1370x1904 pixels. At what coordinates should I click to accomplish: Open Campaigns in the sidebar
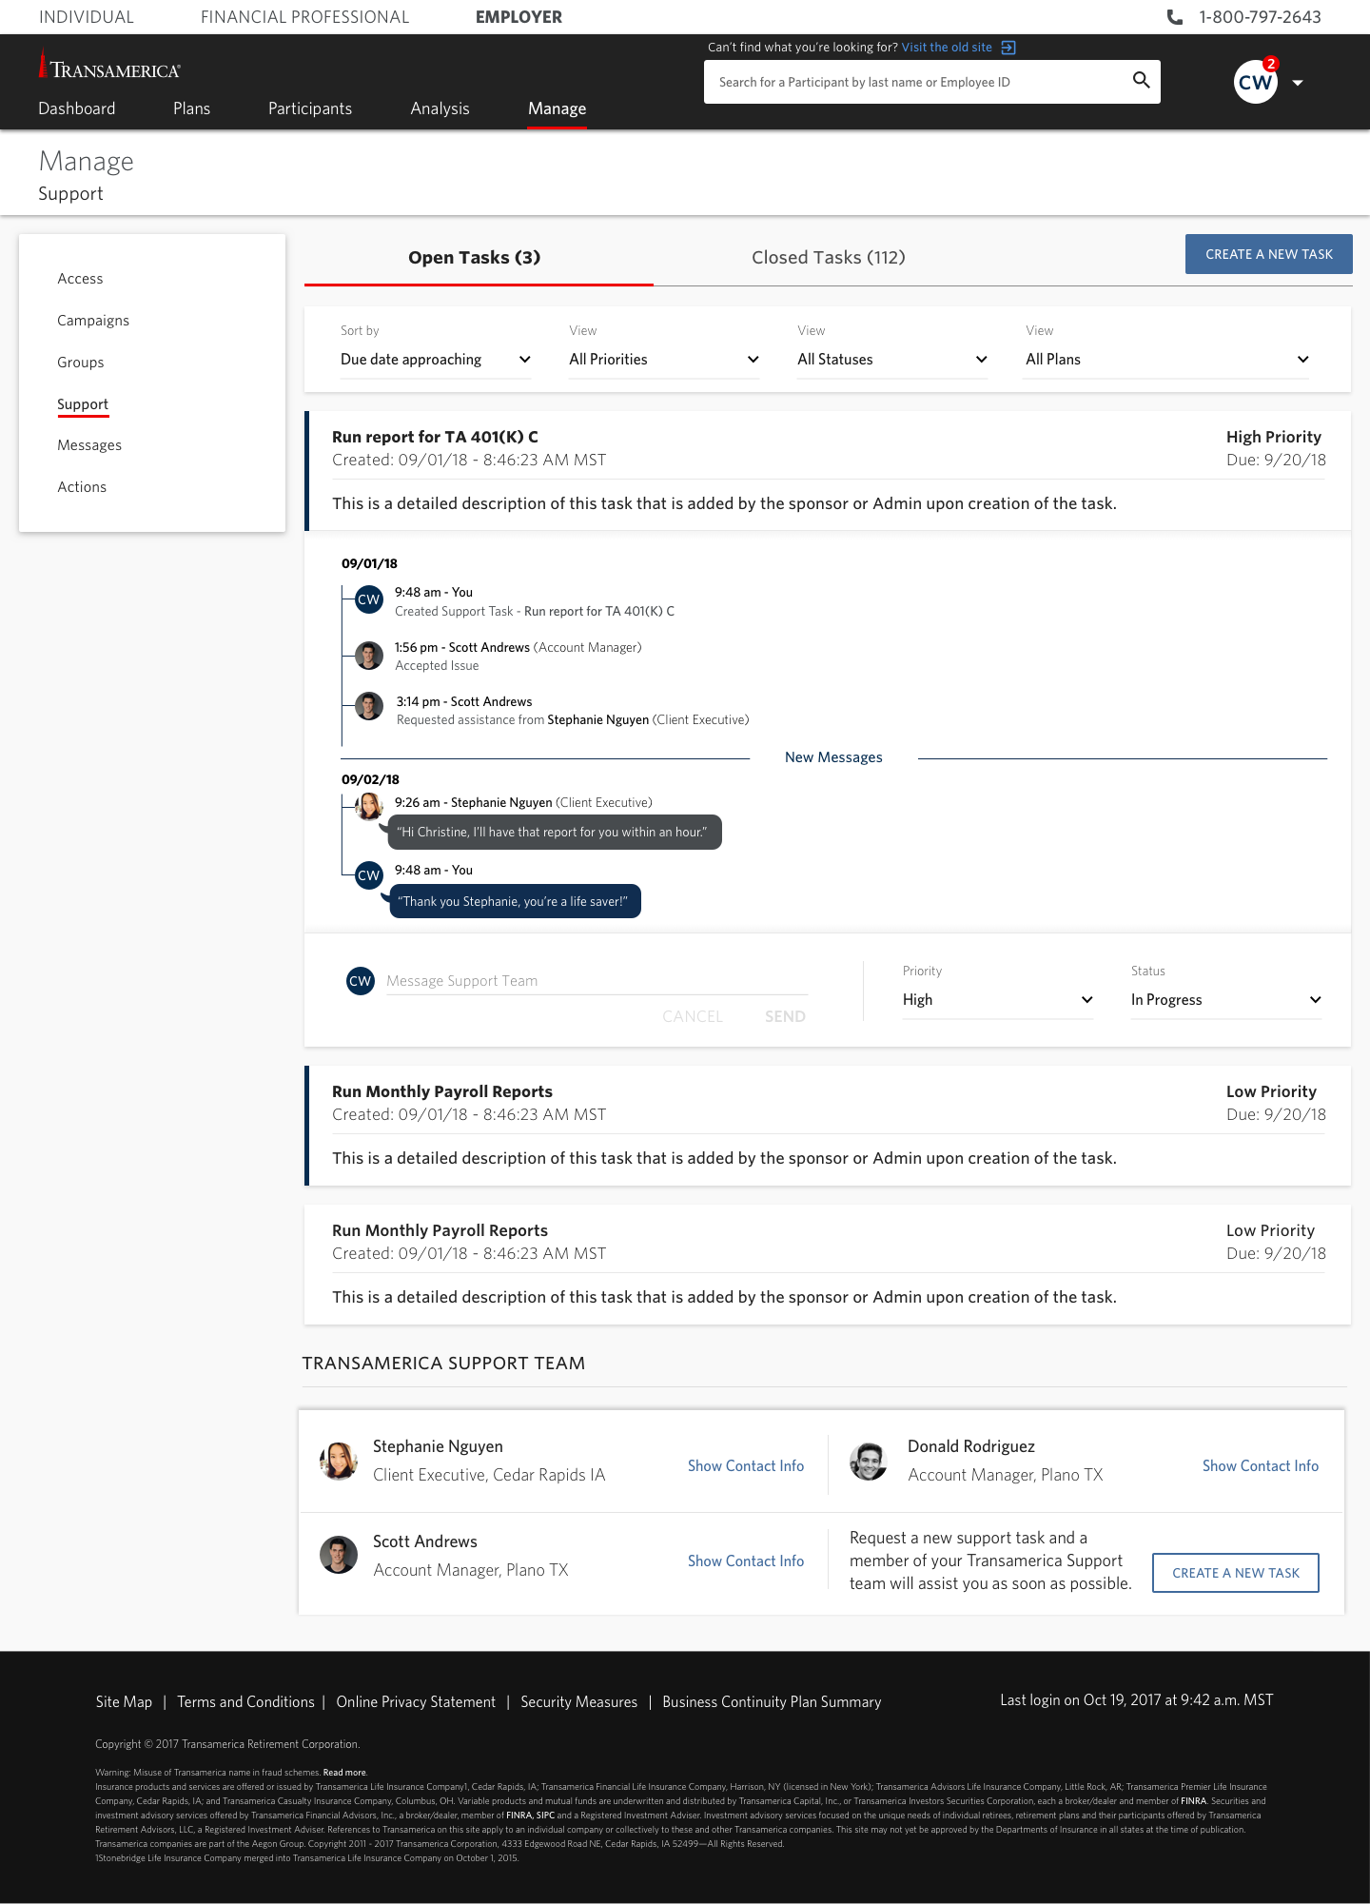pos(93,321)
